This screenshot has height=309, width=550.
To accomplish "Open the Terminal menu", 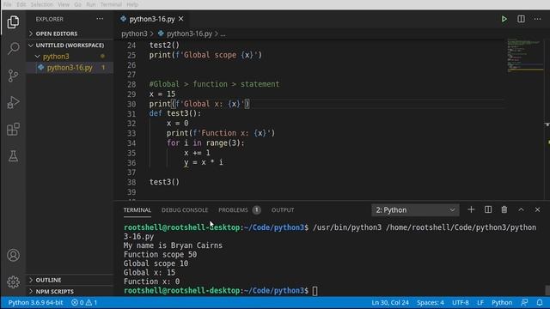I will click(111, 4).
